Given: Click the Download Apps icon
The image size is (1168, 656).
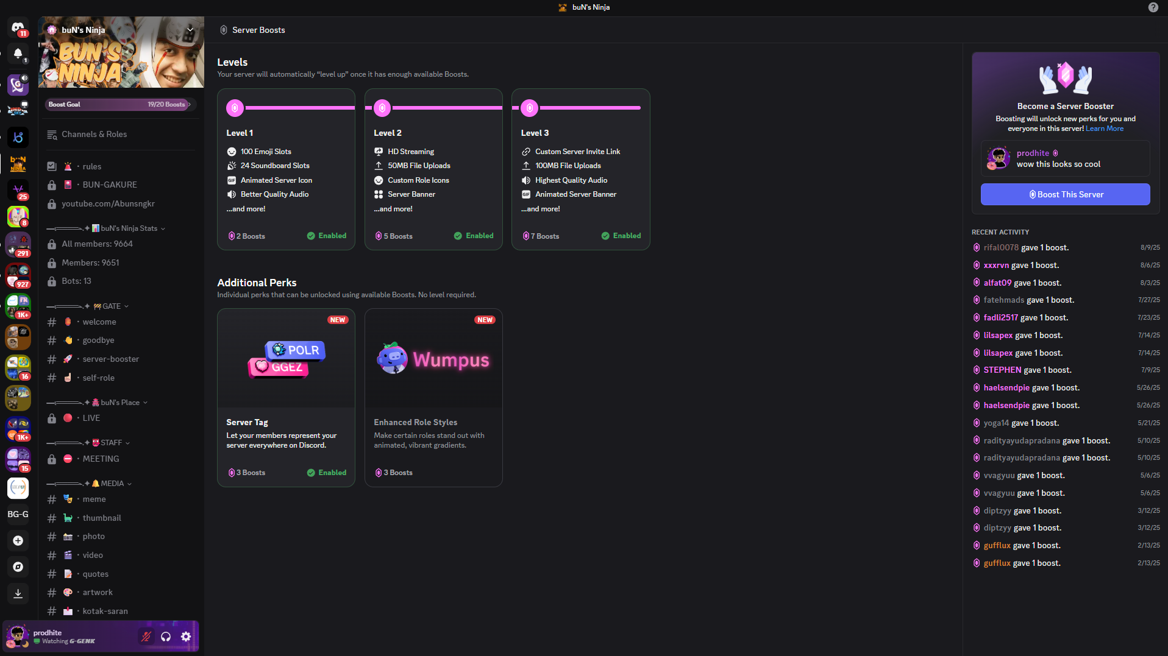Looking at the screenshot, I should click(18, 593).
